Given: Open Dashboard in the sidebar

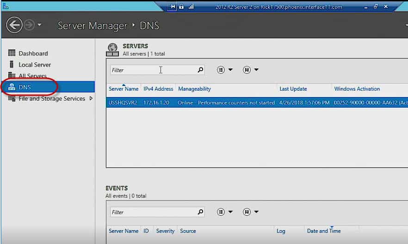Looking at the screenshot, I should [33, 53].
